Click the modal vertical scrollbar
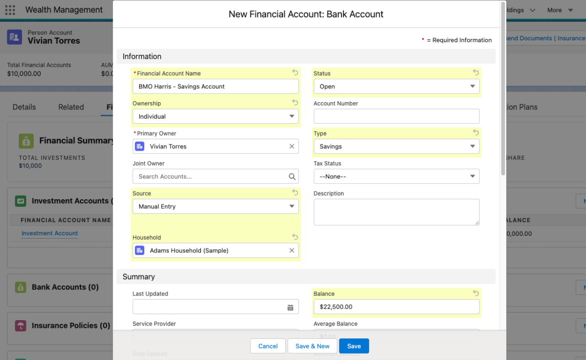586x360 pixels. click(x=503, y=89)
